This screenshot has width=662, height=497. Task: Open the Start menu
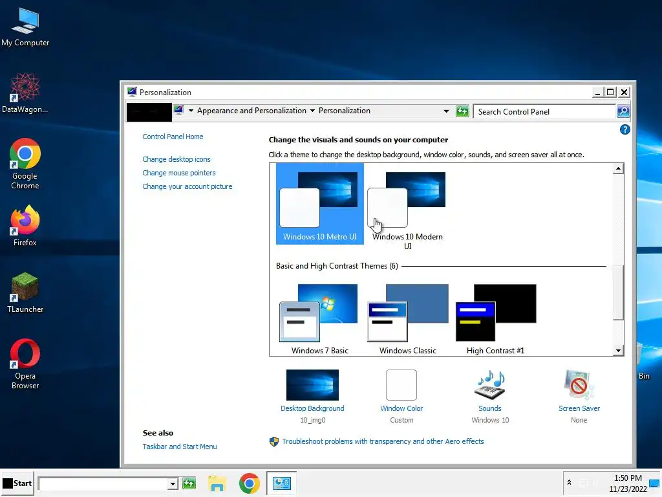click(17, 483)
